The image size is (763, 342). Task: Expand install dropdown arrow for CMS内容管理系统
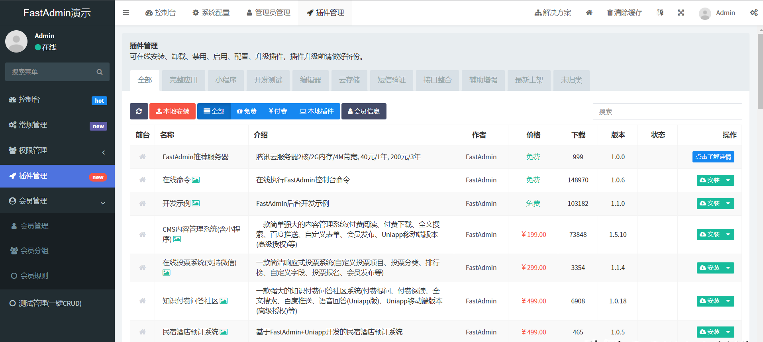point(728,235)
